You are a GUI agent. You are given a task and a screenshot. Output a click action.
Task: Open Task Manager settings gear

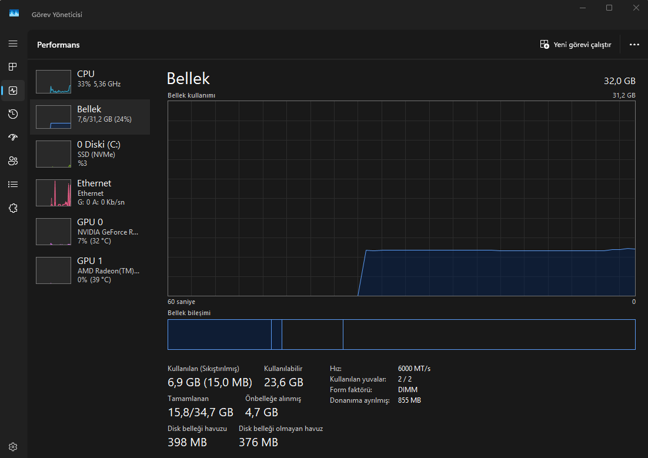pos(13,447)
